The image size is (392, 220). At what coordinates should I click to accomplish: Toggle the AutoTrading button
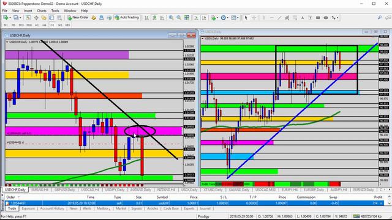click(x=127, y=18)
